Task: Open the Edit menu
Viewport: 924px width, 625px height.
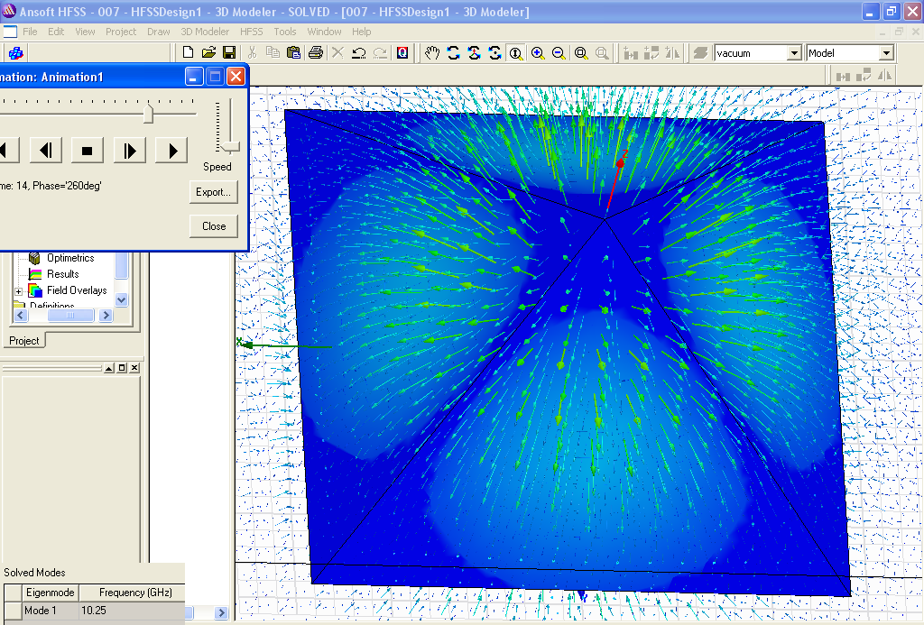Action: 56,32
